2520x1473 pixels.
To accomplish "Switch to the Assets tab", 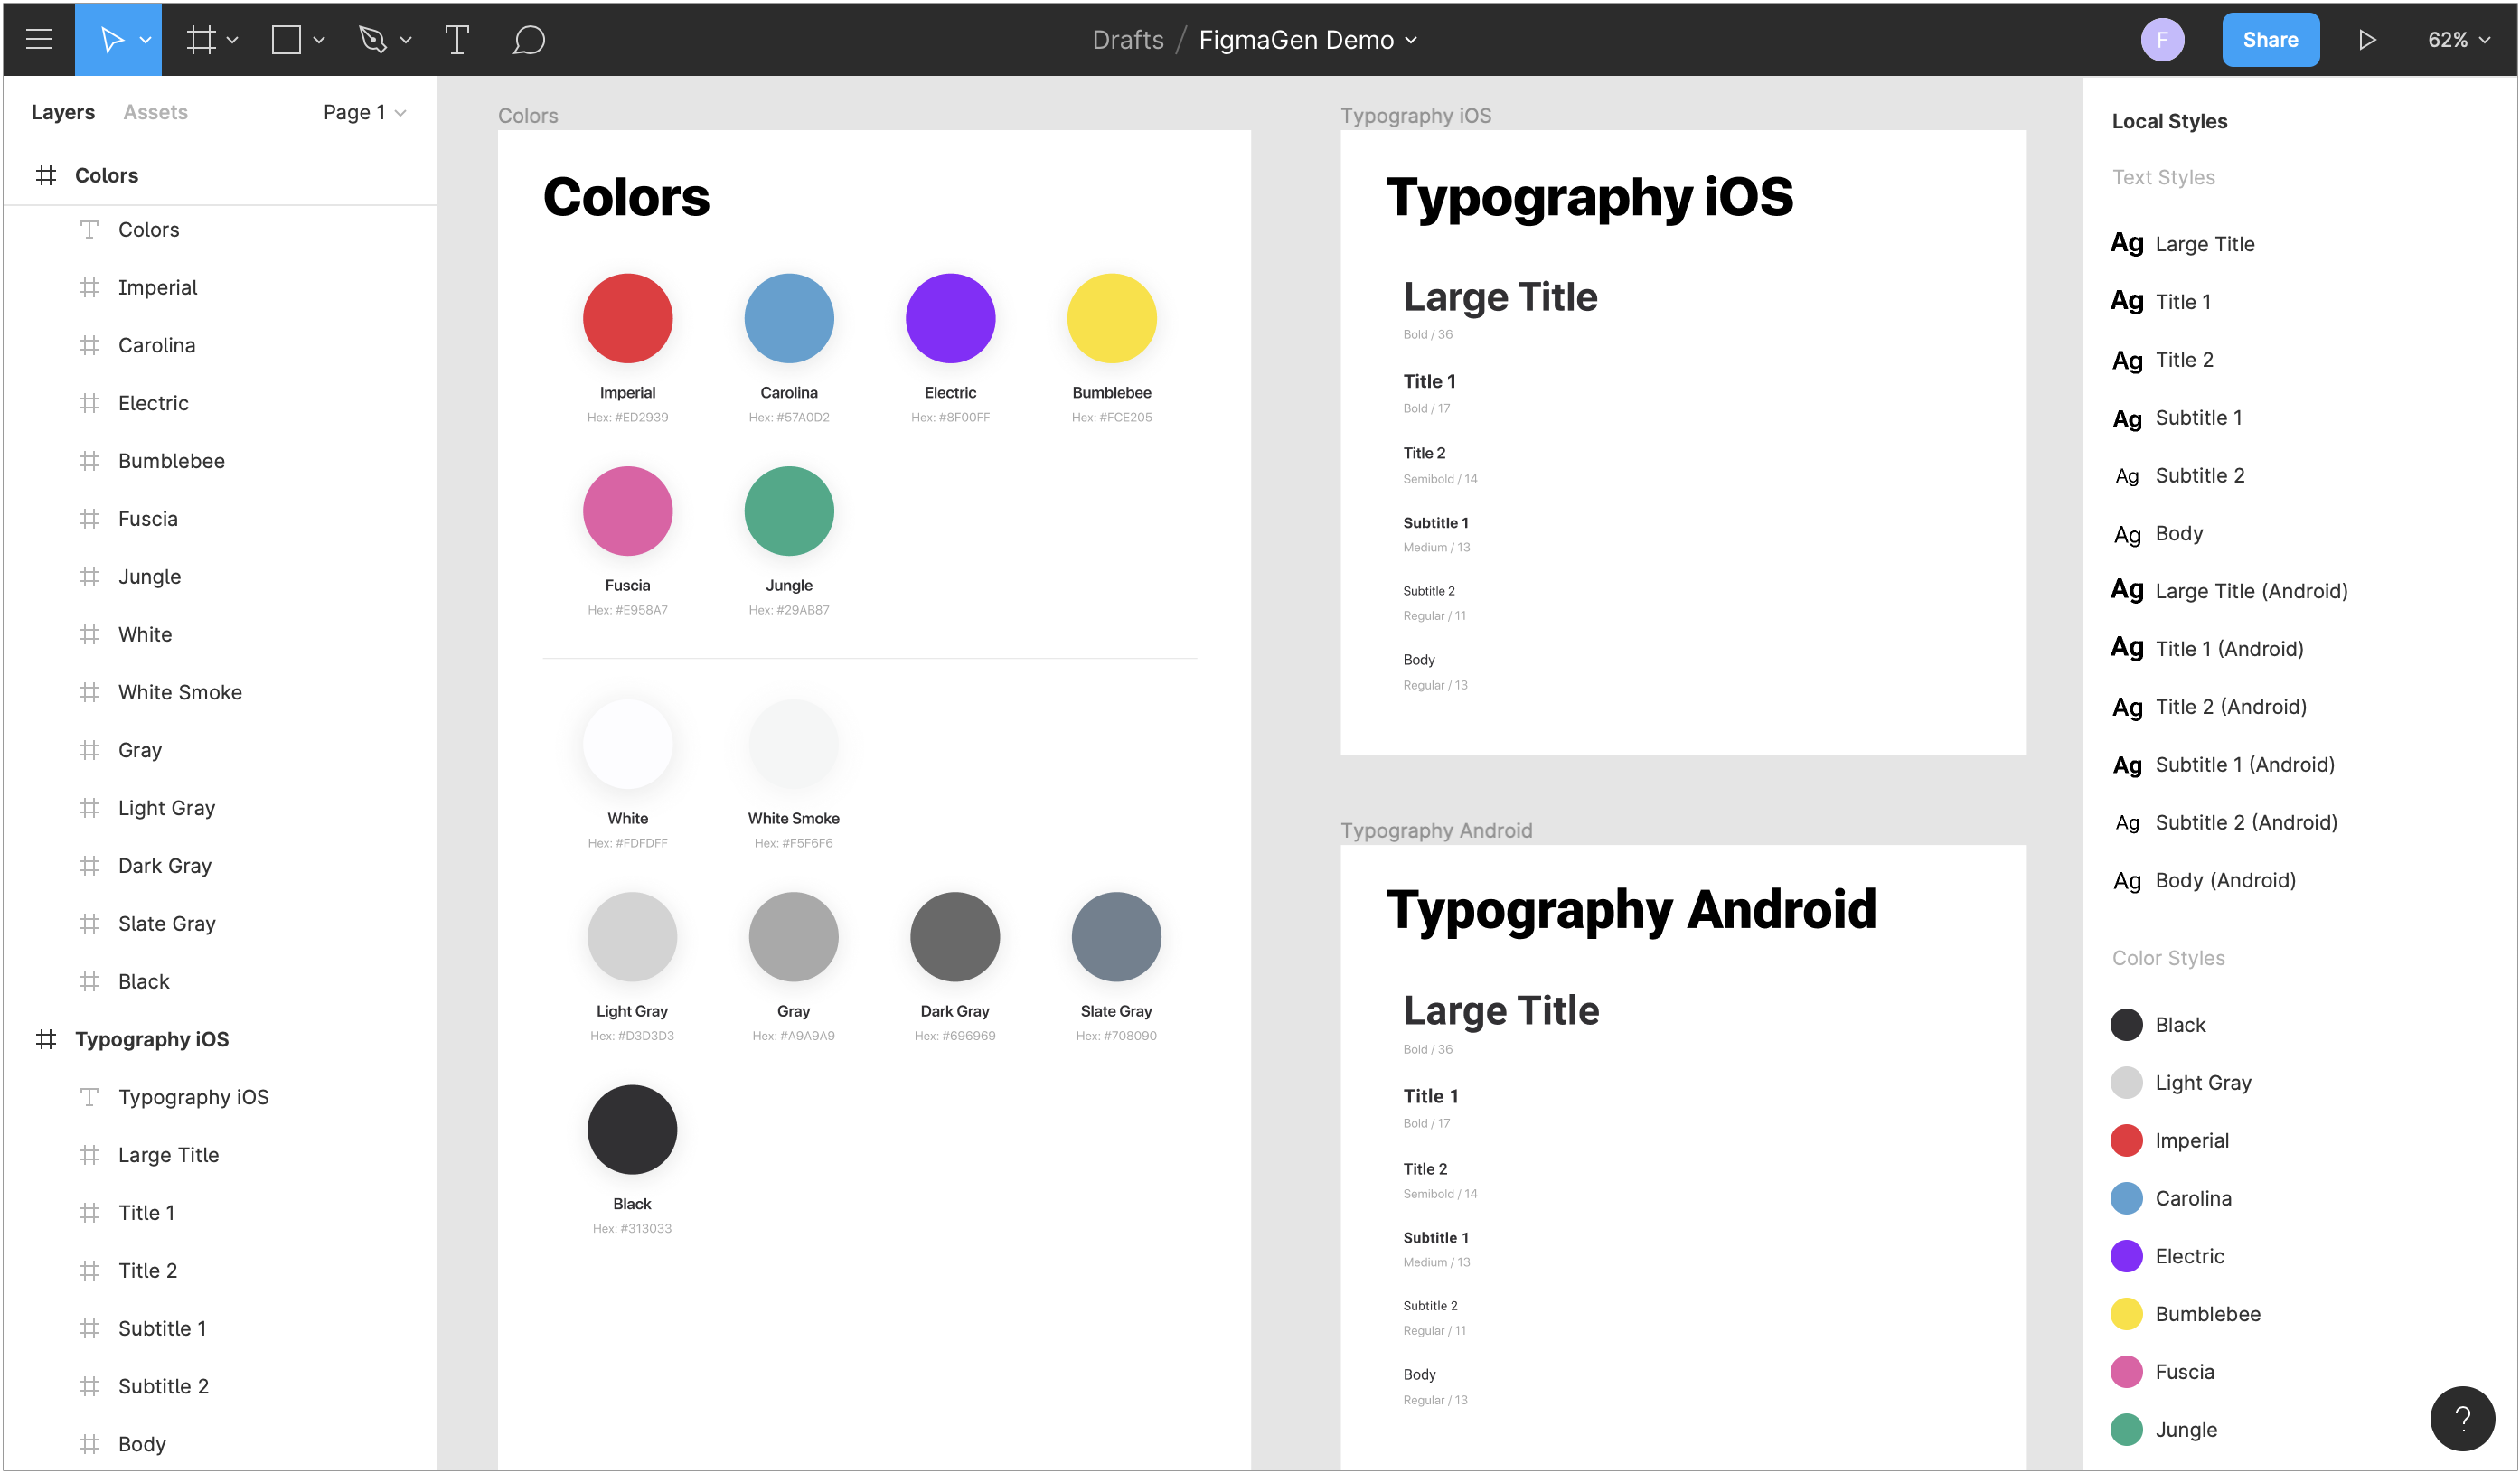I will coord(155,112).
